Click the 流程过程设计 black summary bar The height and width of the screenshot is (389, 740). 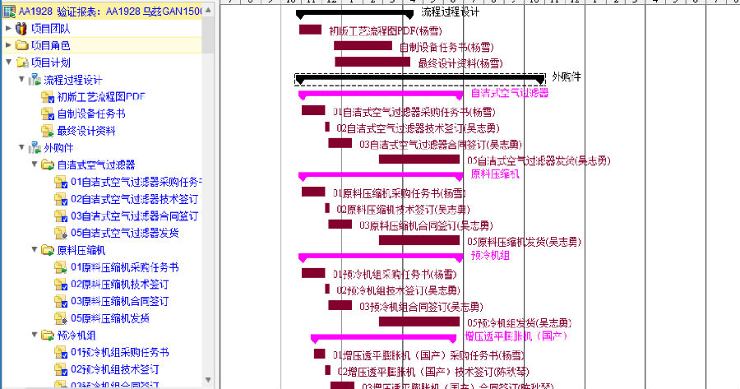click(354, 14)
